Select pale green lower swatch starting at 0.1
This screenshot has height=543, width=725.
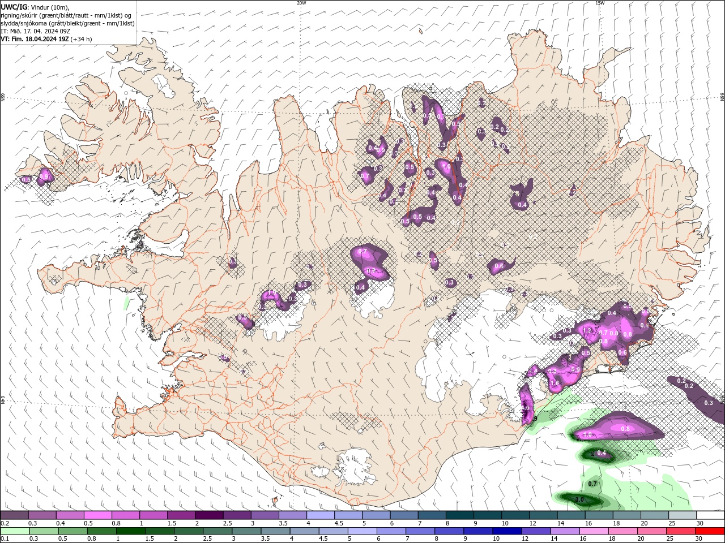[x=15, y=531]
